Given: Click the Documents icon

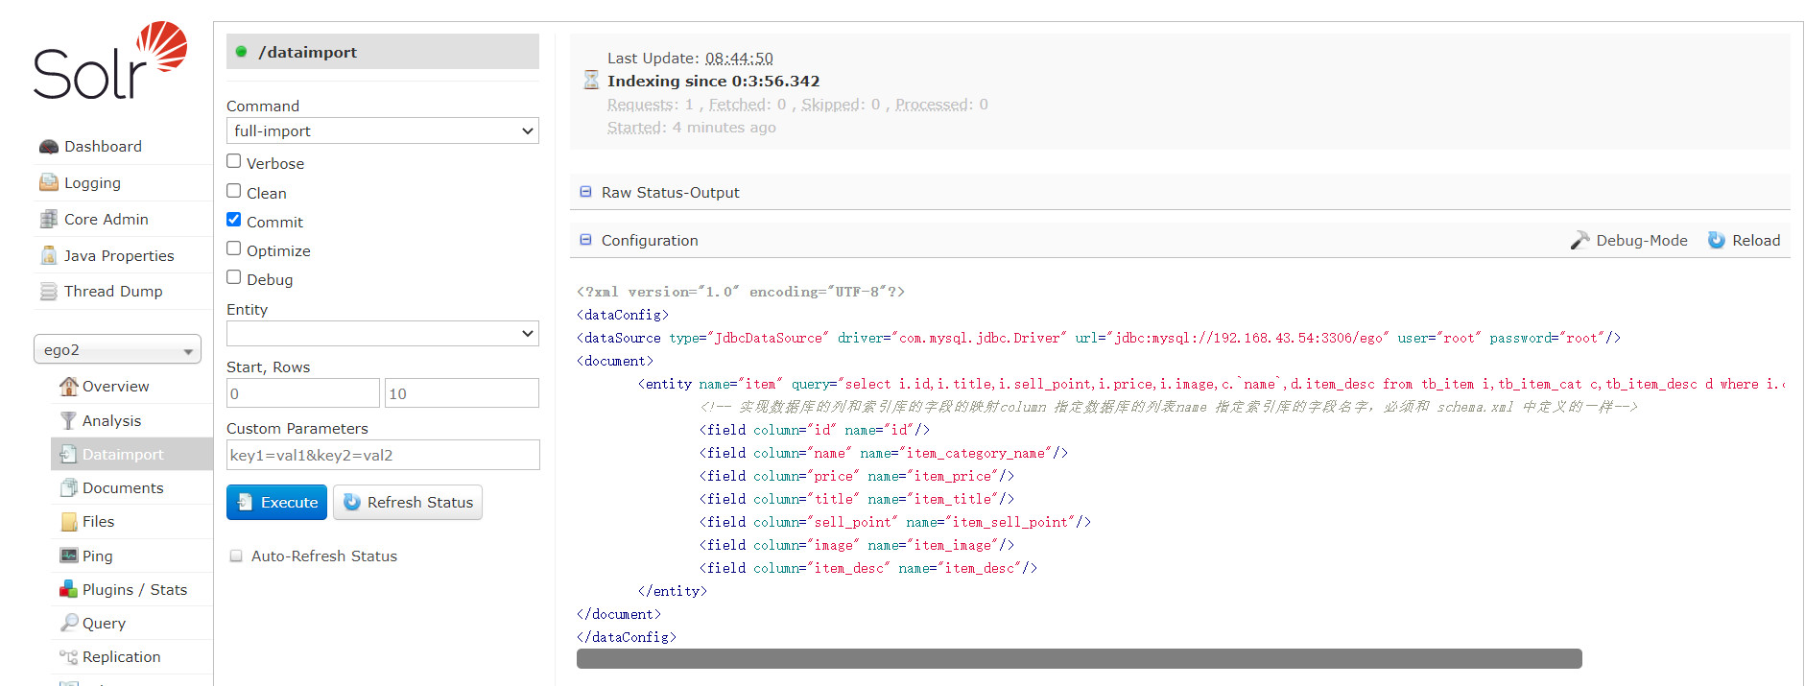Looking at the screenshot, I should point(69,487).
